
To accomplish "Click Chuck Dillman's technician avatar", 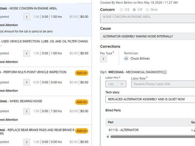I will (126, 59).
